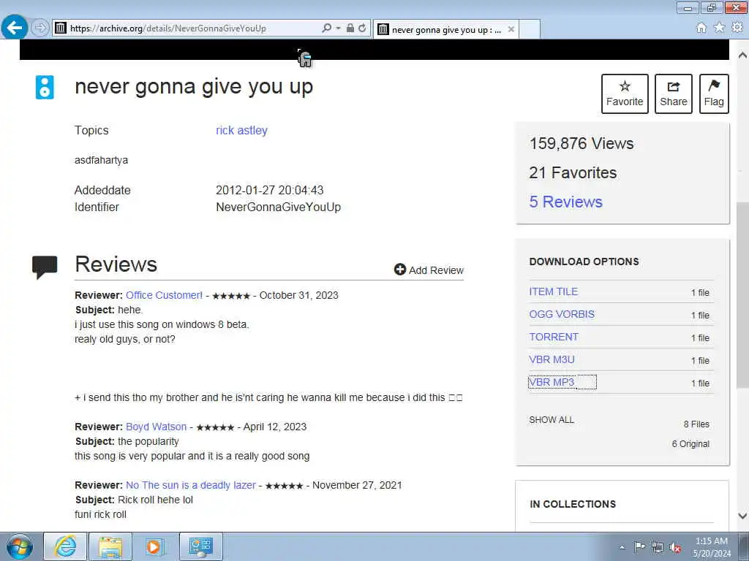Screen dimensions: 749x561
Task: Open reviewer 'Boyd Watson' profile
Action: (x=157, y=427)
